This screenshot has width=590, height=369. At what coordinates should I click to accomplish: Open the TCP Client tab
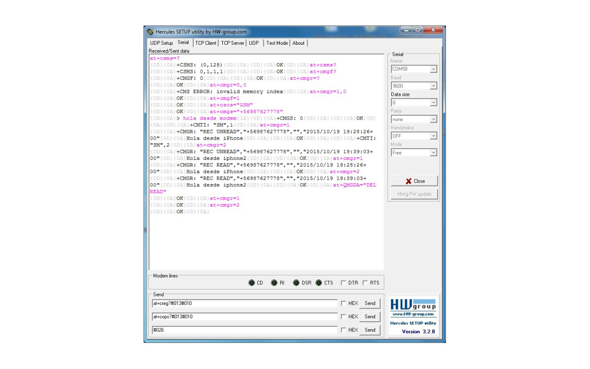pos(206,43)
